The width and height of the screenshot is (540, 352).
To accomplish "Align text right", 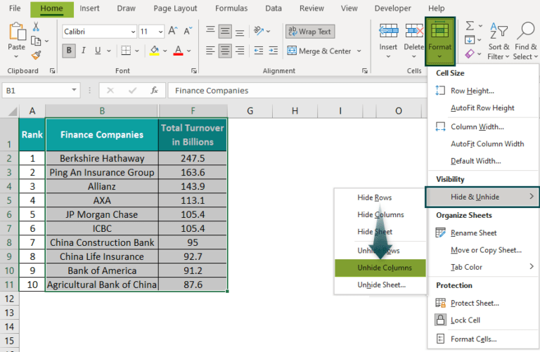I will [x=240, y=51].
